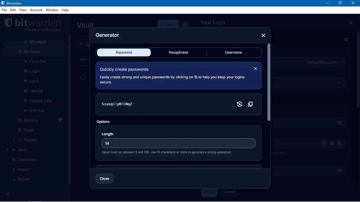The width and height of the screenshot is (360, 202).
Task: Click the vault search magnifier icon
Action: (x=82, y=45)
